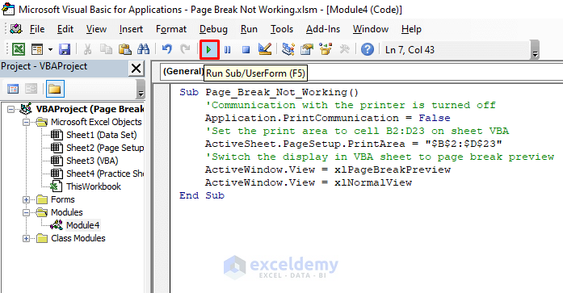The image size is (563, 293).
Task: Click the Find binoculars icon
Action: click(143, 49)
